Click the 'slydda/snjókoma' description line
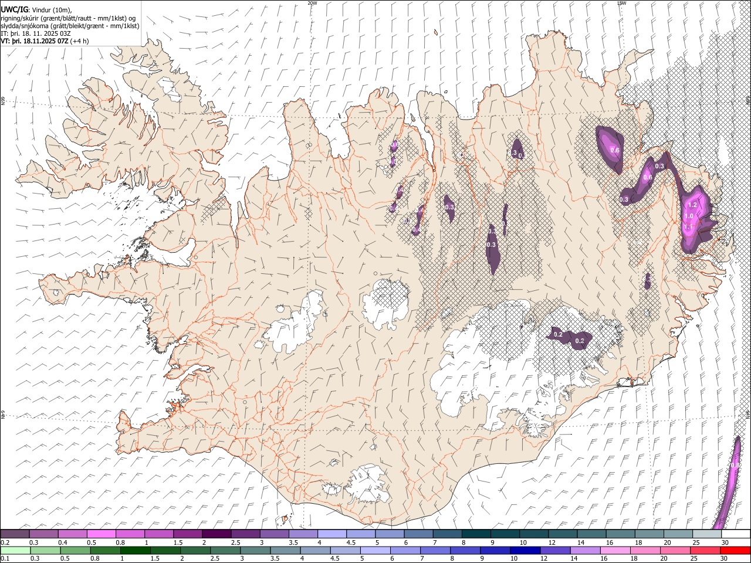The height and width of the screenshot is (563, 751). point(70,26)
